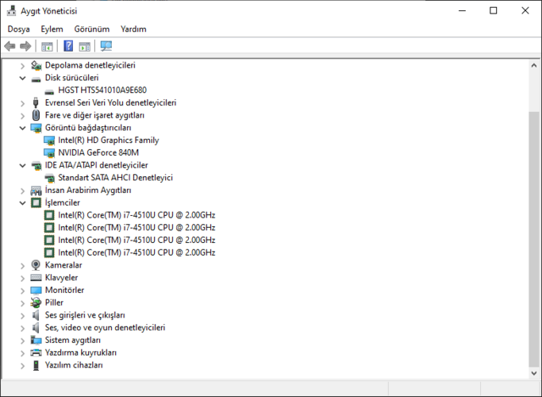542x397 pixels.
Task: Select NVIDIA GeForce 840M label
Action: [x=98, y=152]
